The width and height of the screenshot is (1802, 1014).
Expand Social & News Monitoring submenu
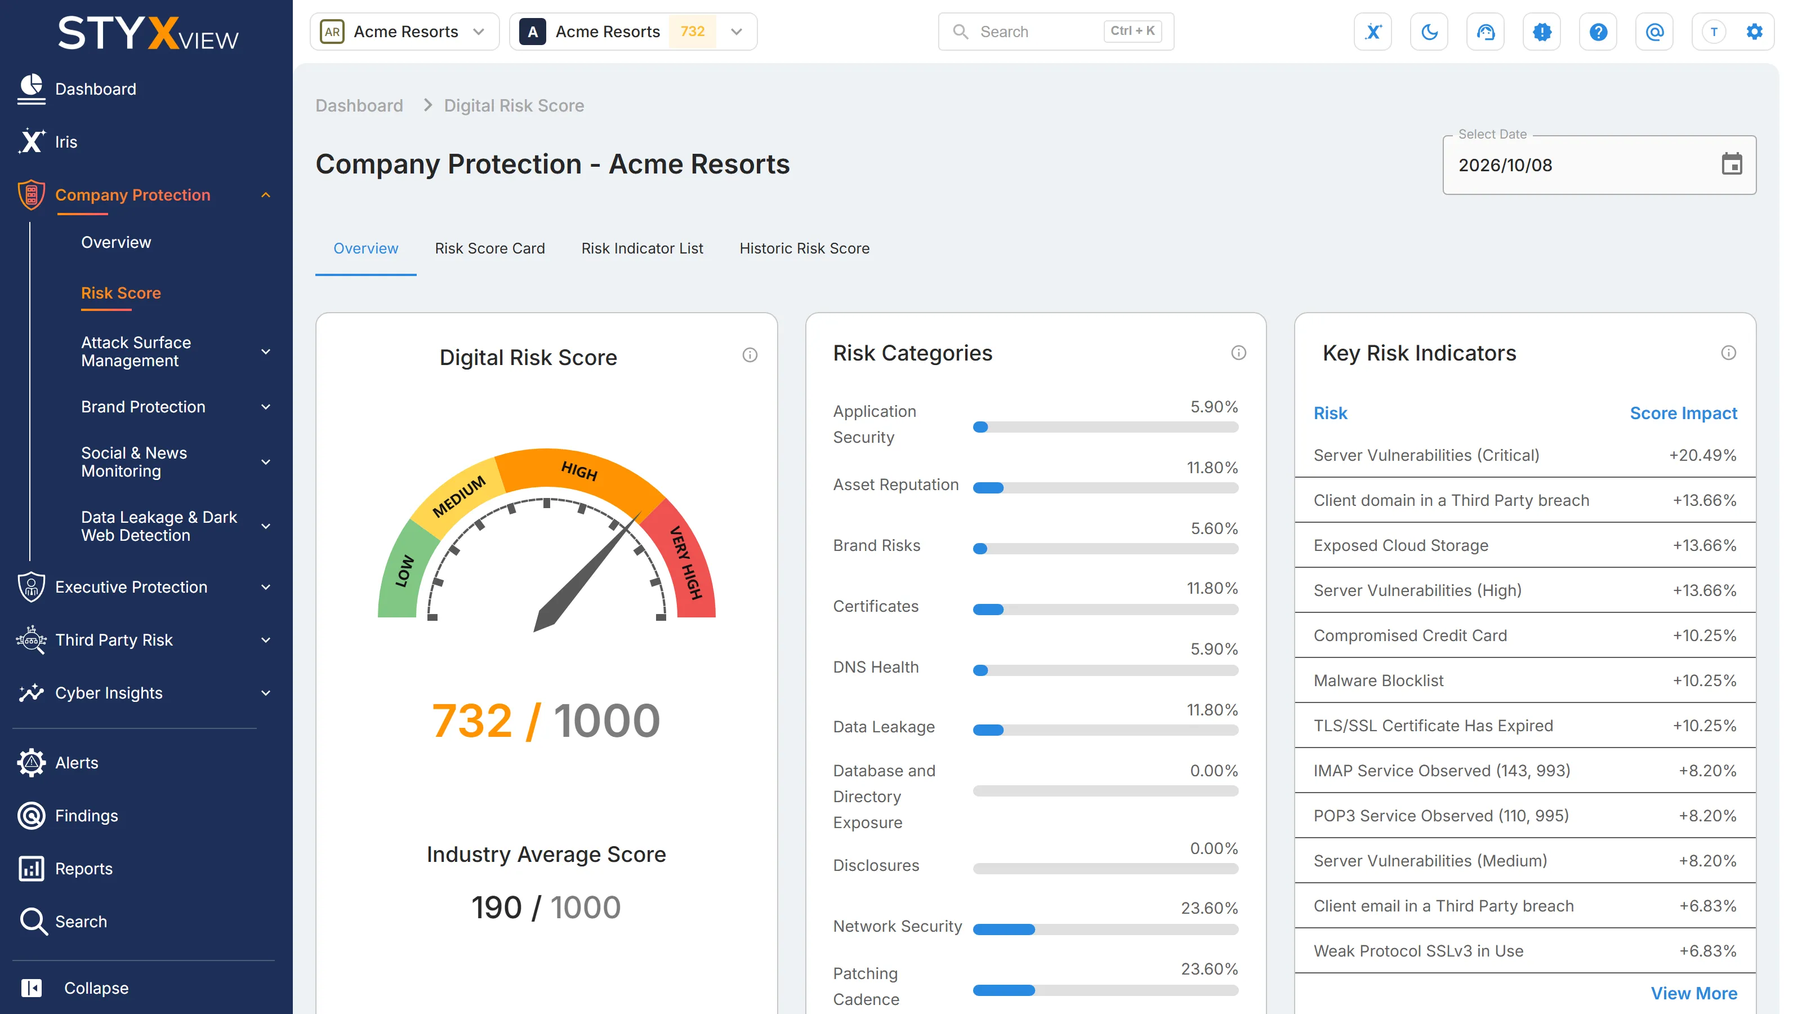click(266, 462)
